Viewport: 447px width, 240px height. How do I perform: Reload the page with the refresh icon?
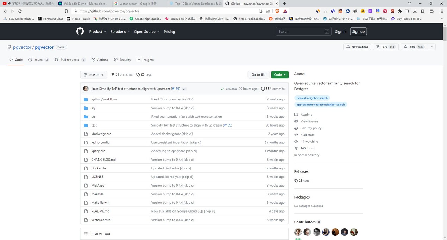(20, 11)
